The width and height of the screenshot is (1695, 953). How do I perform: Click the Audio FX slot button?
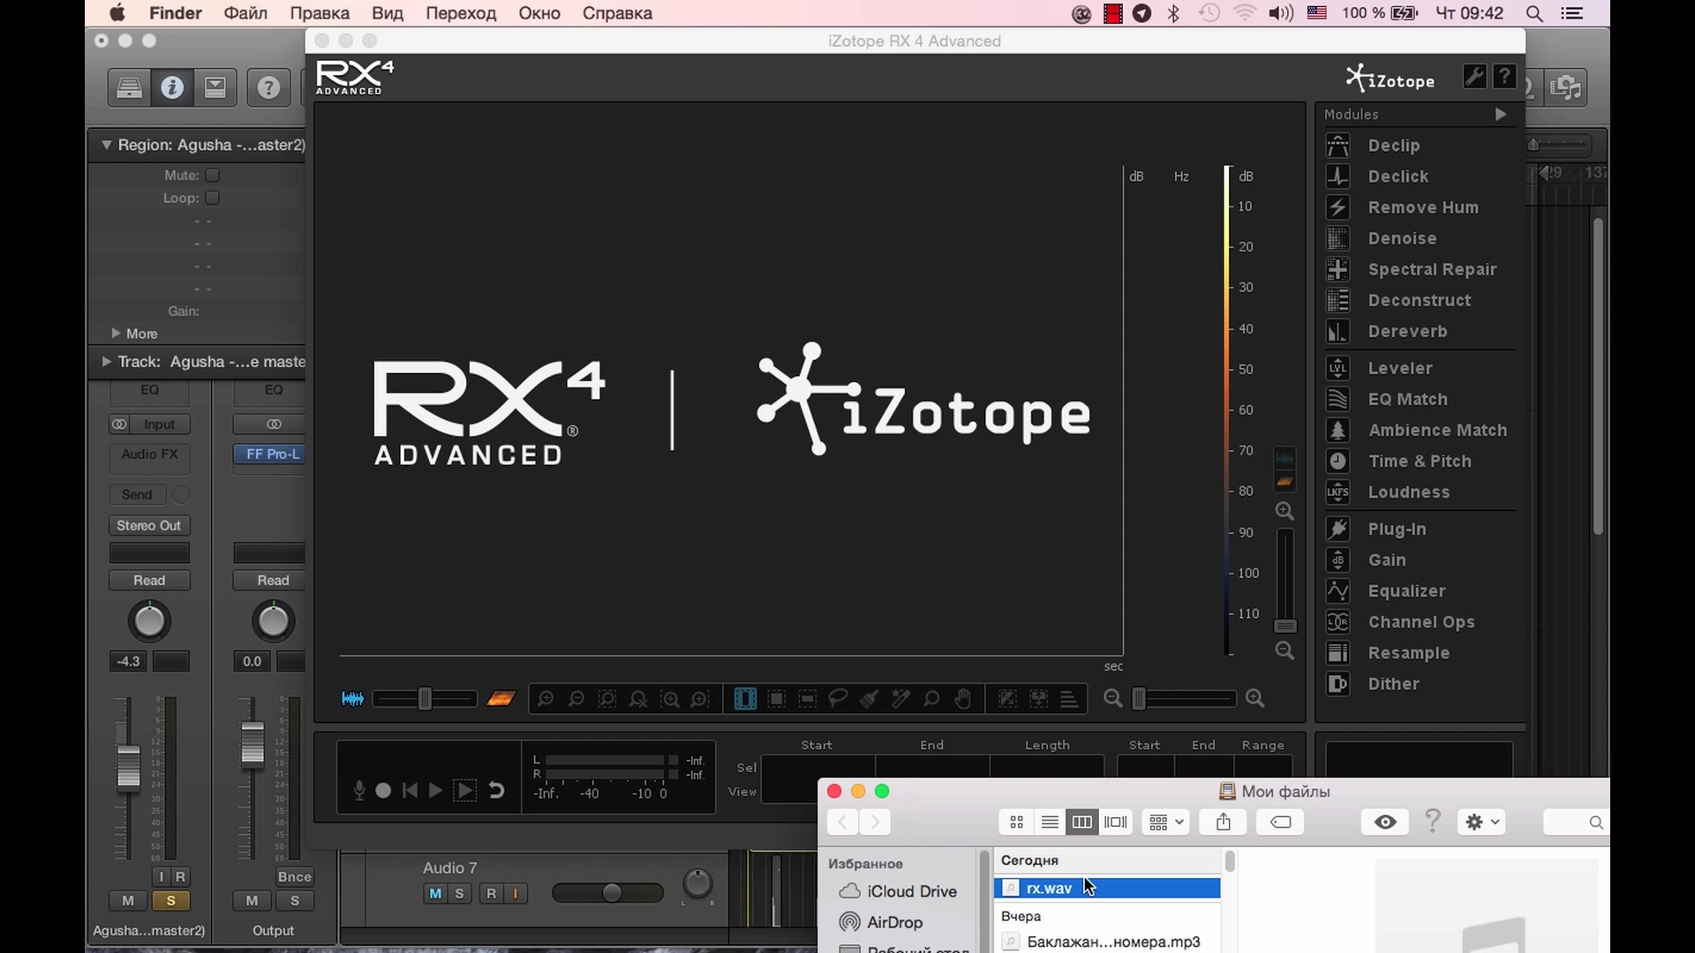(x=149, y=454)
